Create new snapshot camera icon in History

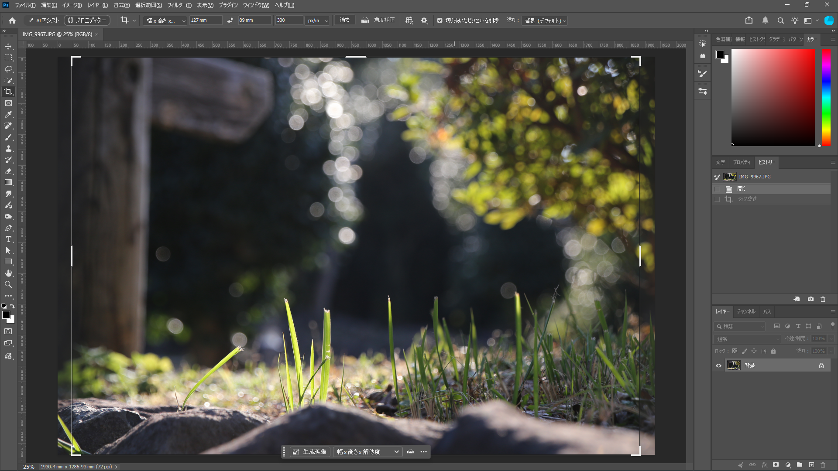(811, 299)
